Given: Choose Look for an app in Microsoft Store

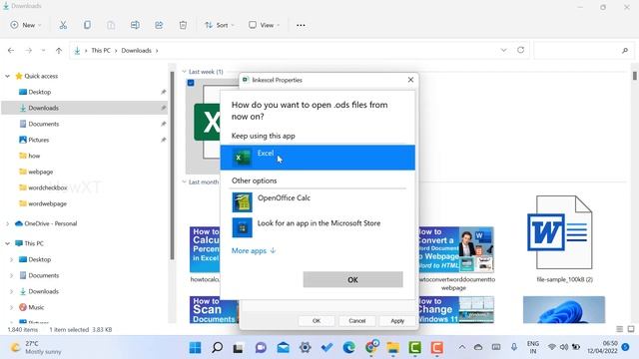Looking at the screenshot, I should tap(318, 227).
